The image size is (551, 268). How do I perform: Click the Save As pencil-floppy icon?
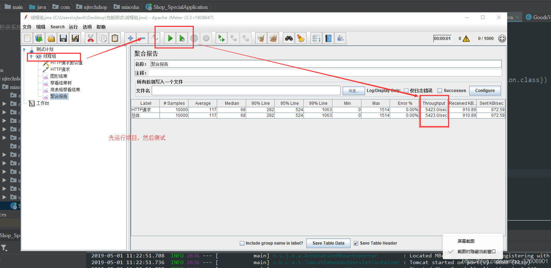click(75, 38)
